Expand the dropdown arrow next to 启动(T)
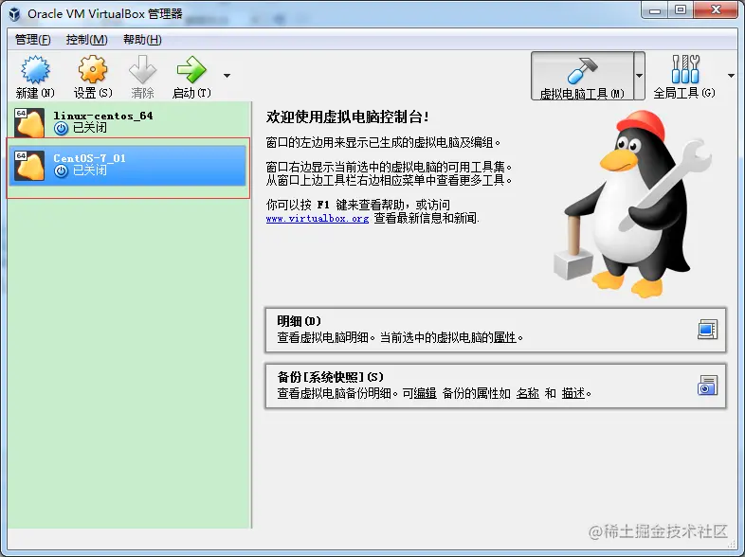745x557 pixels. [x=227, y=76]
